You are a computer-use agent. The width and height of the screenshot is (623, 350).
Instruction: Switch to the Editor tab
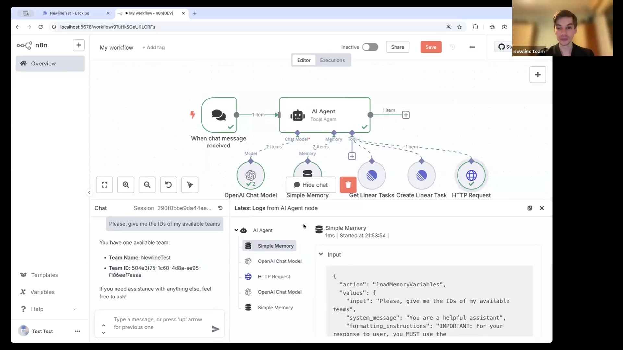click(x=304, y=60)
